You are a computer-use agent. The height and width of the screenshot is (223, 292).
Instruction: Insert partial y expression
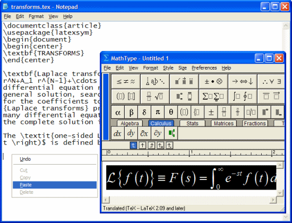pos(158,133)
